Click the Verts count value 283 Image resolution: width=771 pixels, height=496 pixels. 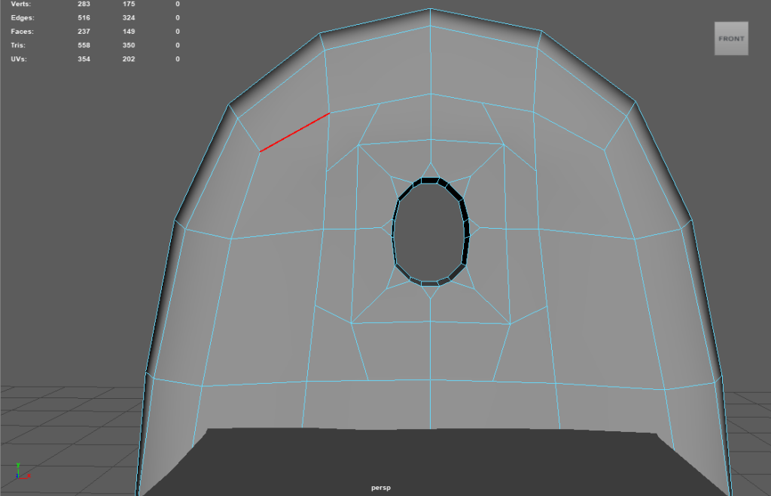(84, 5)
